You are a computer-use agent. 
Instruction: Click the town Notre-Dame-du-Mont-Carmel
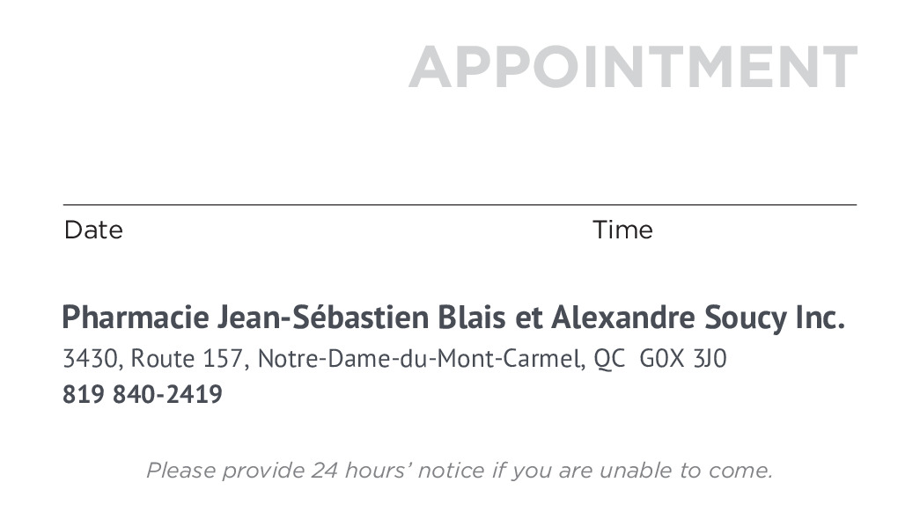pos(419,359)
